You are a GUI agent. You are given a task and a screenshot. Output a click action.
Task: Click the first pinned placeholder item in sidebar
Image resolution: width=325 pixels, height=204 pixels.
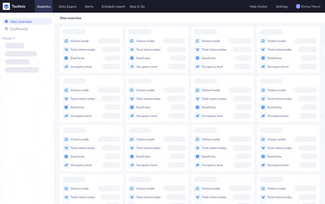pyautogui.click(x=15, y=46)
